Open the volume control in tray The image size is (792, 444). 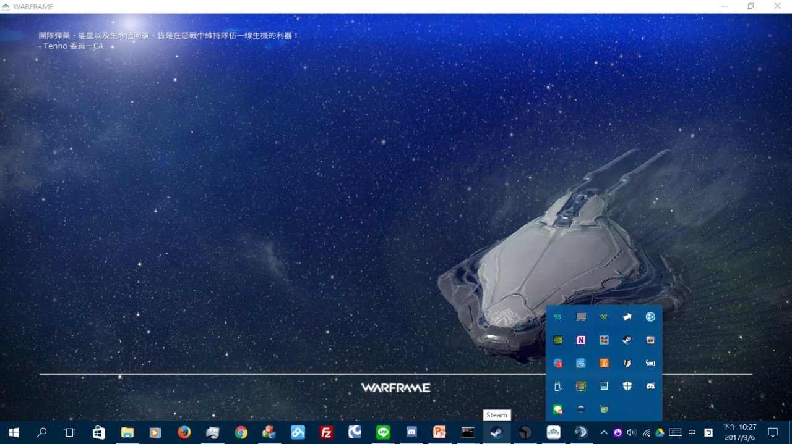point(631,433)
